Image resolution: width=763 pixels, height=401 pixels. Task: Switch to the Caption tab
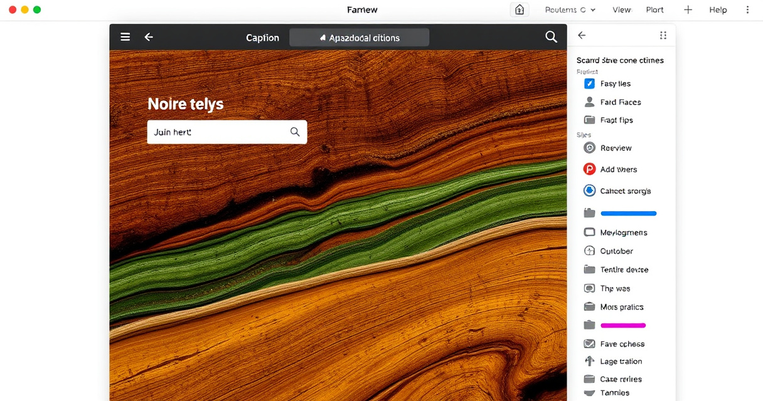tap(262, 38)
